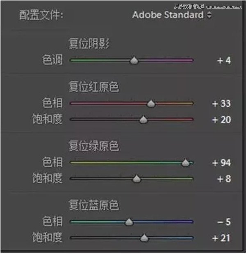
Task: Click the blue hue value −5
Action: (x=224, y=222)
